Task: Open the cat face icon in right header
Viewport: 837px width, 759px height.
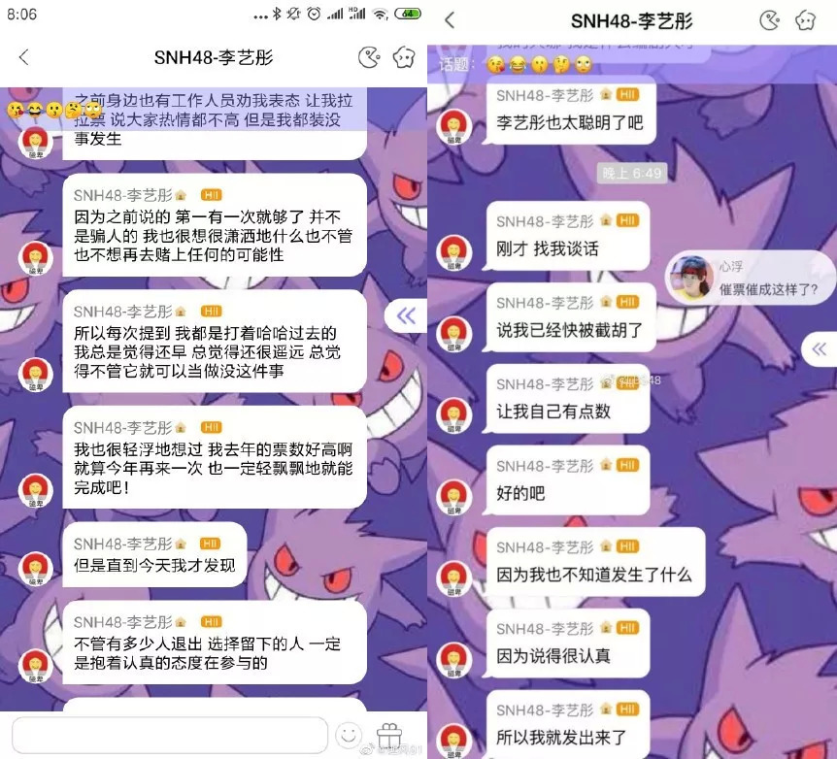Action: 805,20
